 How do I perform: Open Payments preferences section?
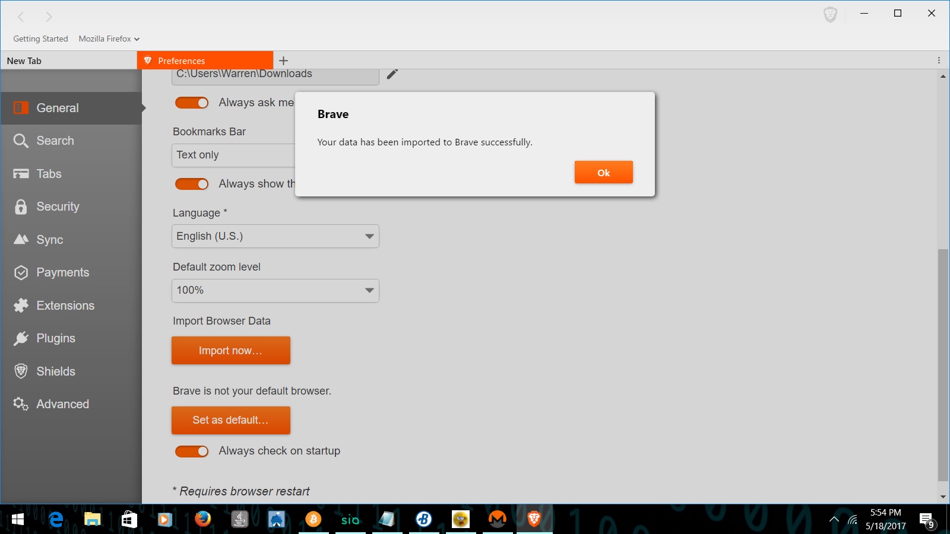pyautogui.click(x=71, y=272)
